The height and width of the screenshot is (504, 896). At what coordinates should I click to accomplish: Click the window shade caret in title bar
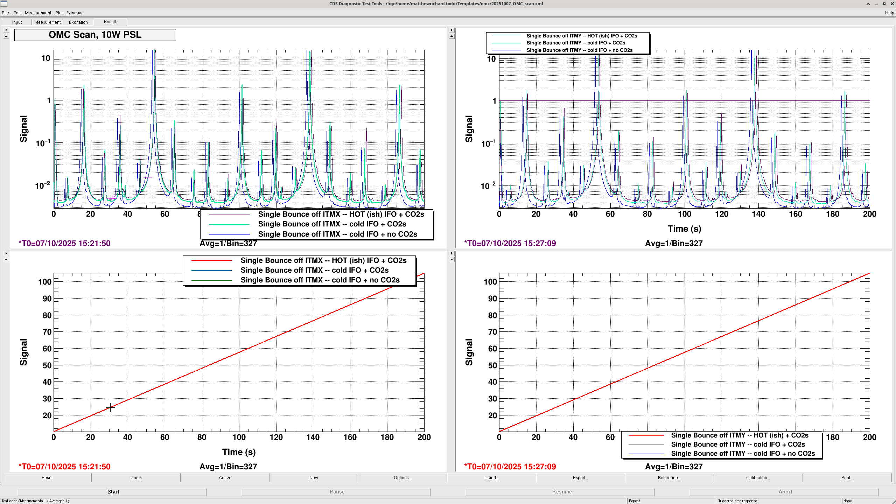coord(868,4)
